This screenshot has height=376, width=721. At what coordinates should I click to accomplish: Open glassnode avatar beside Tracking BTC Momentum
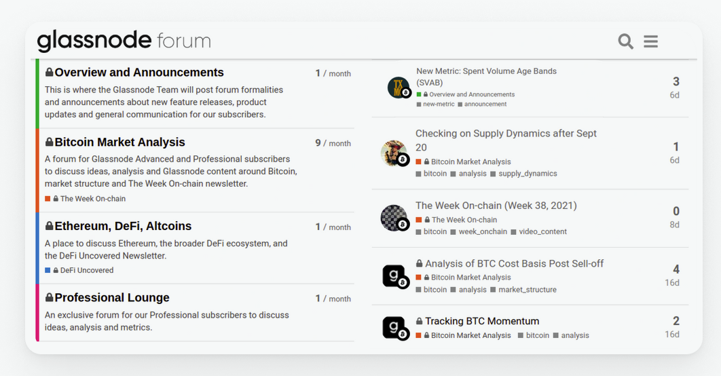pos(395,328)
